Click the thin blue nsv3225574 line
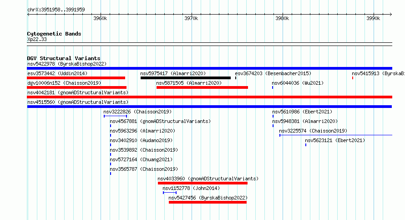This screenshot has height=220, width=405. [x=336, y=135]
